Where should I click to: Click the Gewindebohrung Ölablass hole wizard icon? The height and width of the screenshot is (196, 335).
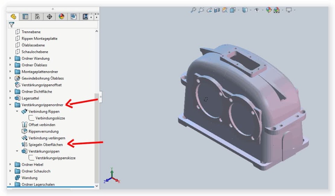click(x=17, y=78)
